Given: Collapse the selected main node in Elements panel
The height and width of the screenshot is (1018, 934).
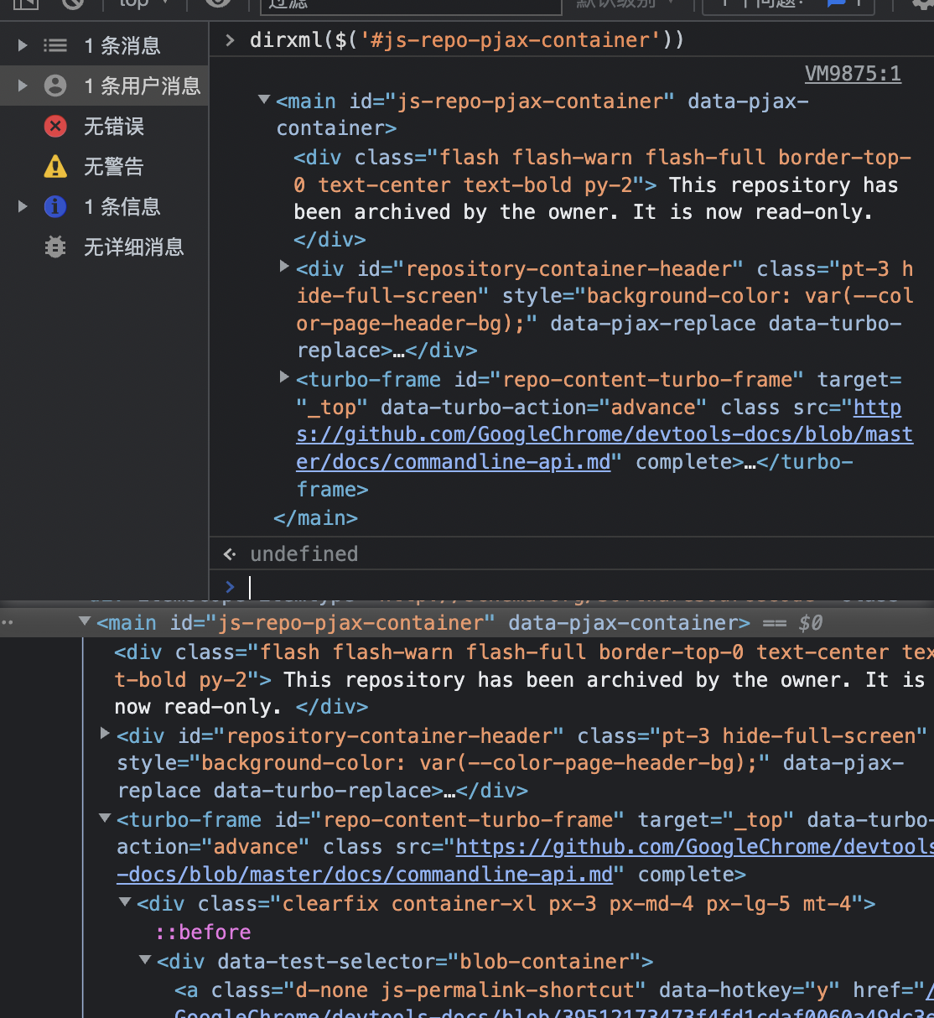Looking at the screenshot, I should click(85, 621).
